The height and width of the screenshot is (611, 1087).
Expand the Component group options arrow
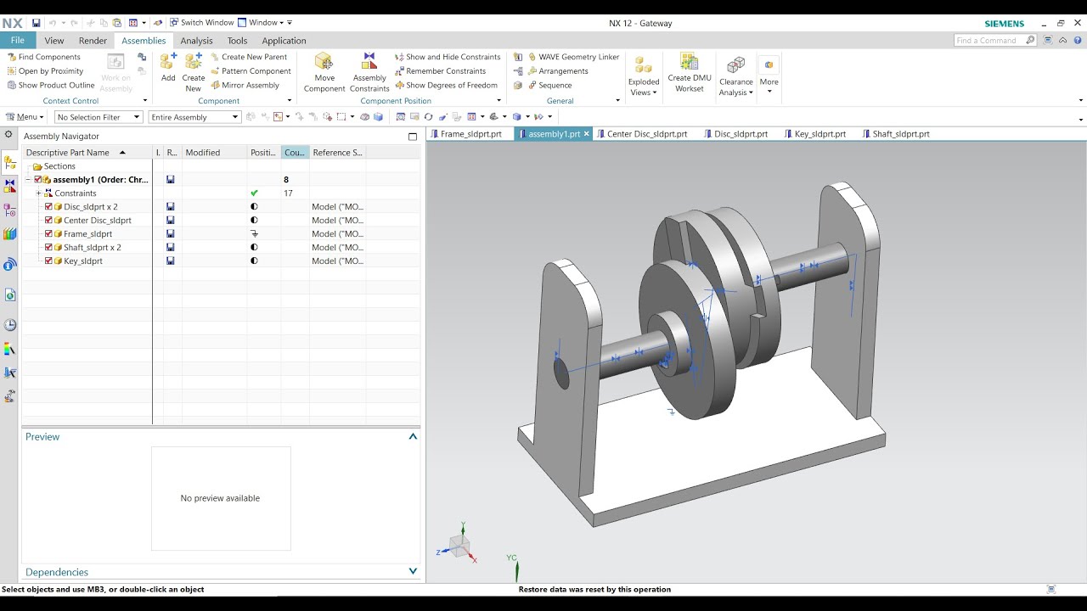(x=289, y=101)
